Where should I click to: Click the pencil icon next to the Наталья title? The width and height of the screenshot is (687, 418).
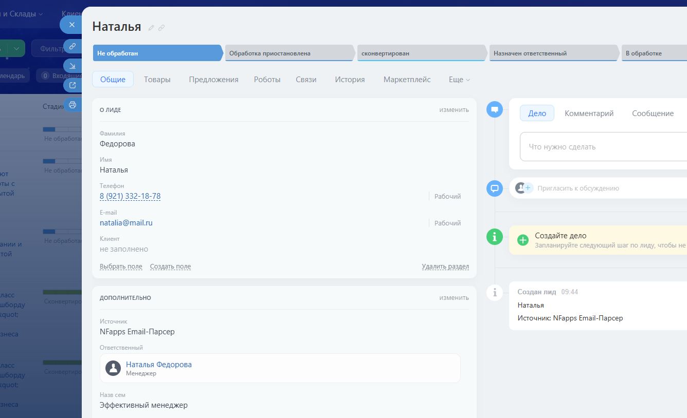click(151, 28)
